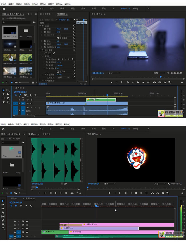Screen dimensions: 186x242
Task: Select the pen mask tool under Opacity
Action: point(53,53)
